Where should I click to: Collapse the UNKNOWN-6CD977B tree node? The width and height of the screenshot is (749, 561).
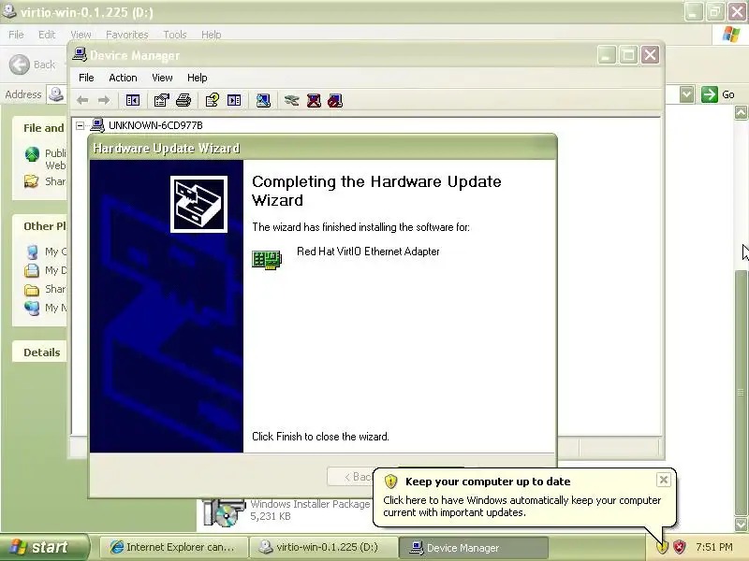coord(81,125)
